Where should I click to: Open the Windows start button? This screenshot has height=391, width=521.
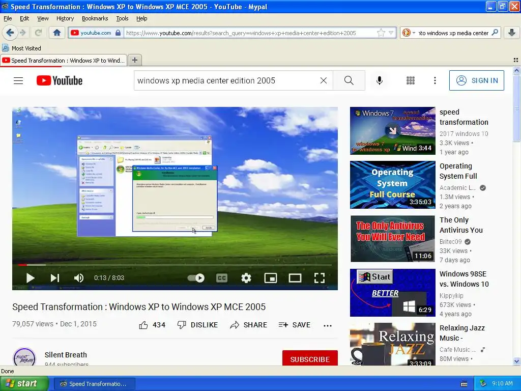[x=24, y=384]
